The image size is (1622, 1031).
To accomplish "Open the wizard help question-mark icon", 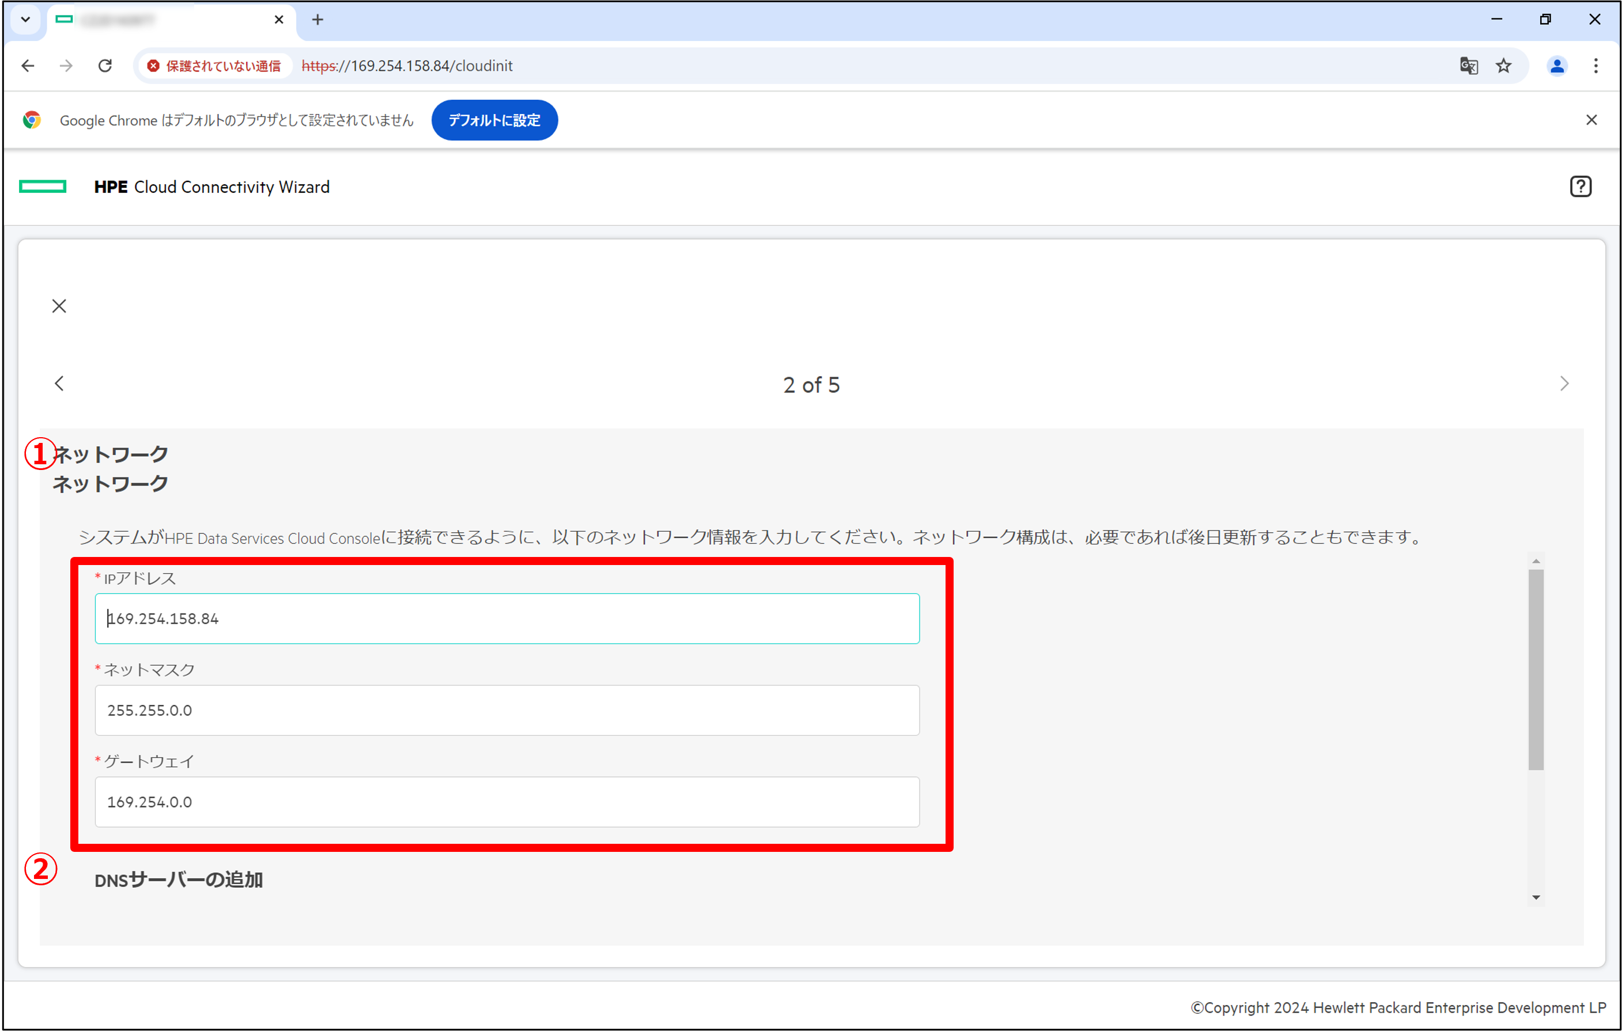I will pyautogui.click(x=1581, y=187).
